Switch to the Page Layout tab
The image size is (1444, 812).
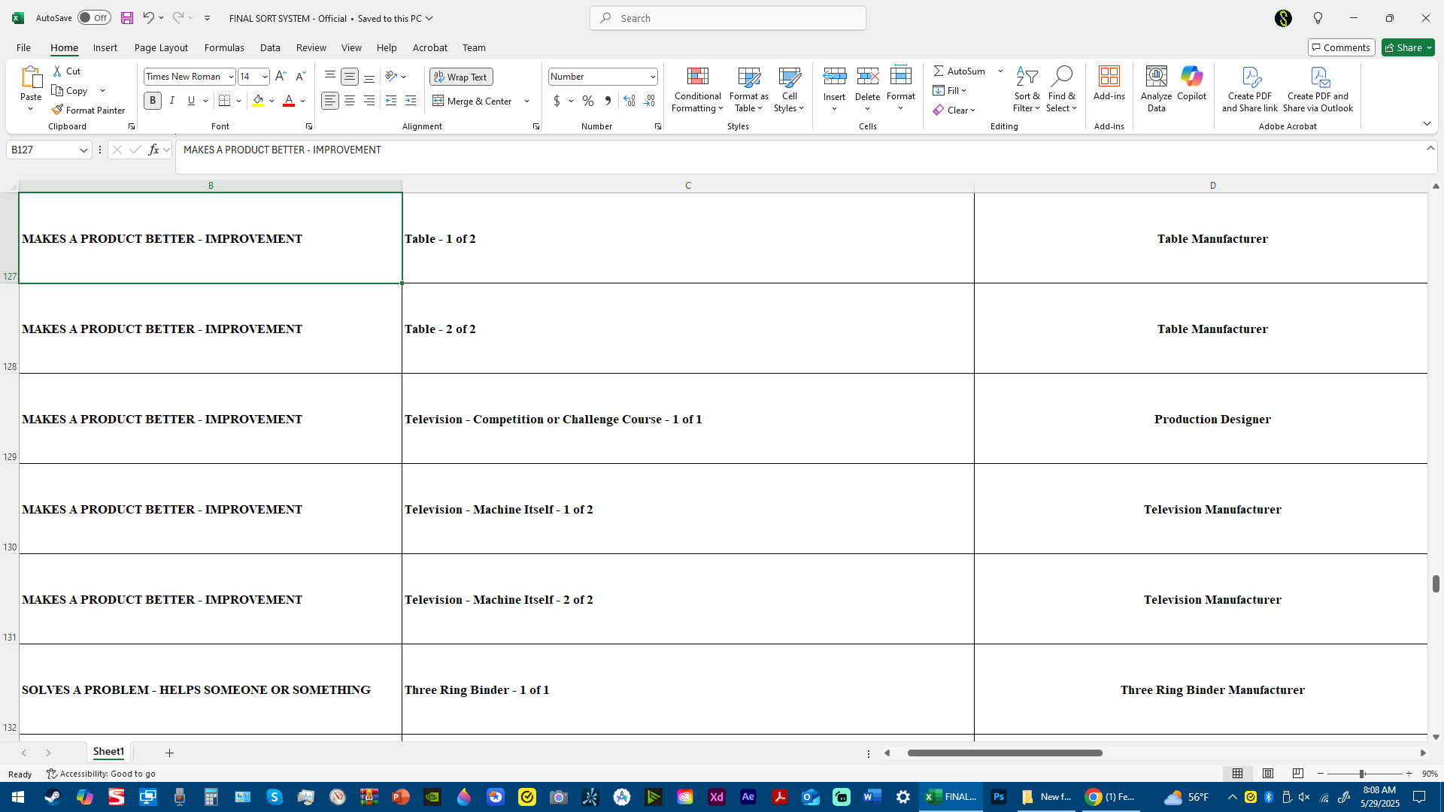point(161,47)
